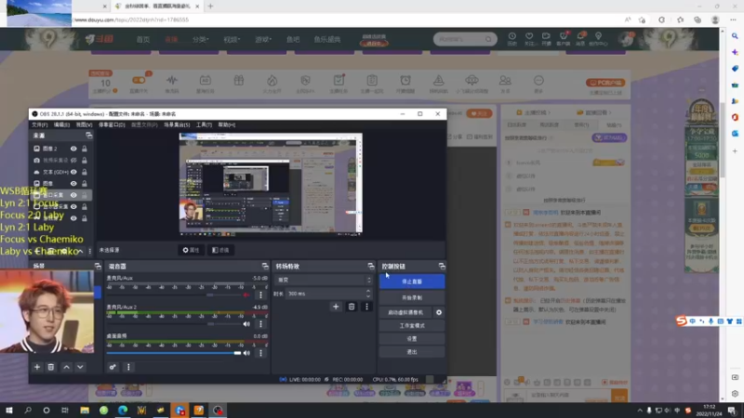Click the Sogou input method S icon
The image size is (744, 418).
[682, 320]
